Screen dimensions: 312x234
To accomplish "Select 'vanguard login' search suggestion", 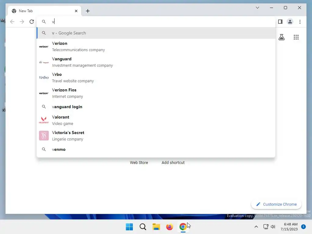I will pyautogui.click(x=156, y=107).
